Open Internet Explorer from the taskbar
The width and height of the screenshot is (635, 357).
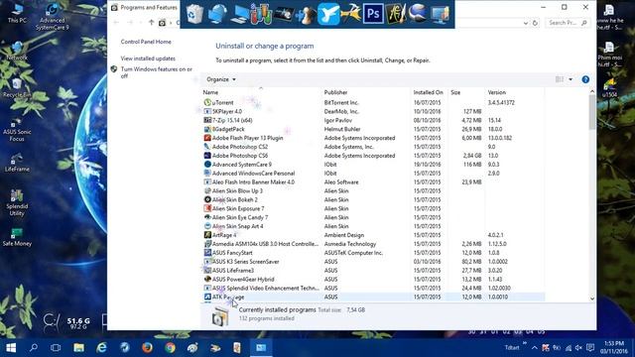coord(101,348)
